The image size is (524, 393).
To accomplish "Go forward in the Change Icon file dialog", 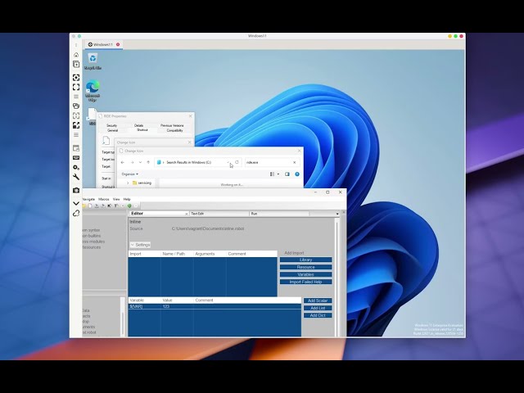I will [x=132, y=162].
